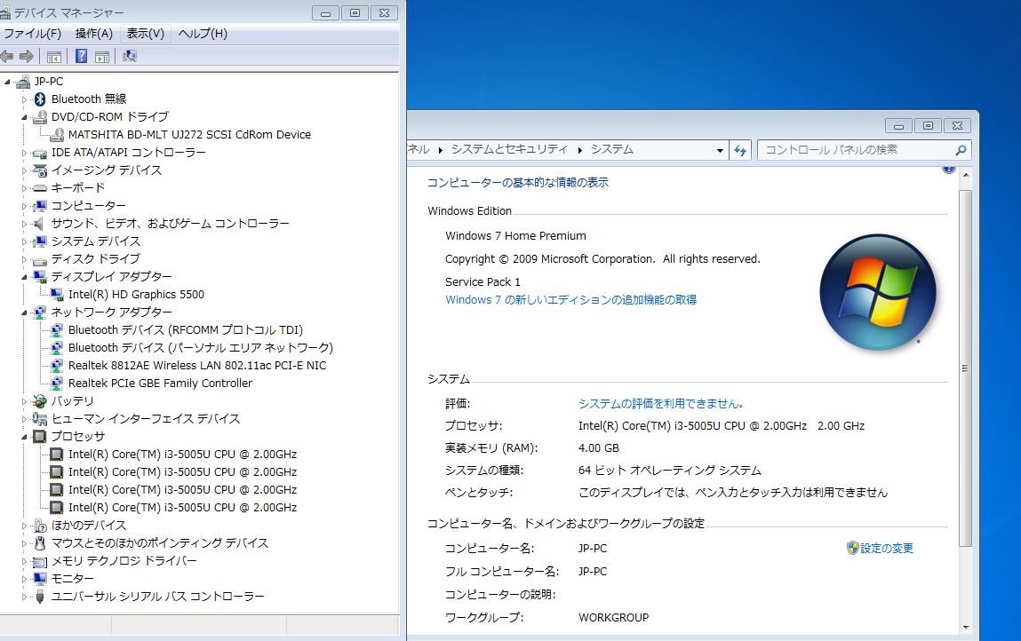The image size is (1021, 641).
Task: Click the refresh icon beside the address bar
Action: click(740, 150)
